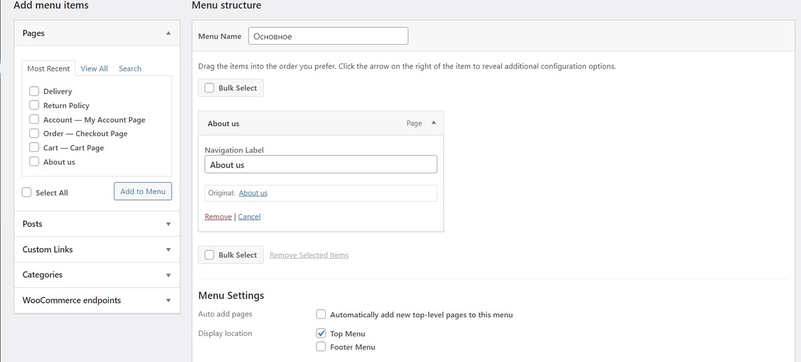Click the Remove link for About us
This screenshot has width=801, height=362.
[x=218, y=217]
